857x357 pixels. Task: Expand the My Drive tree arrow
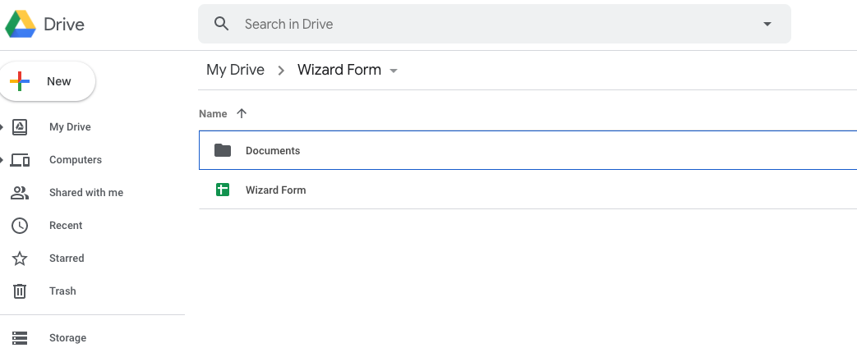(x=2, y=127)
